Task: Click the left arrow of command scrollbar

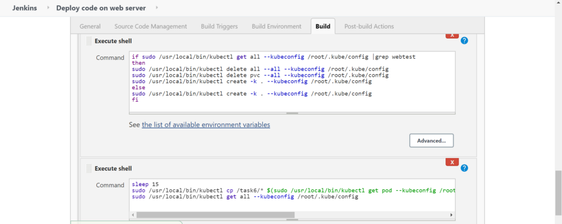Action: (133, 214)
